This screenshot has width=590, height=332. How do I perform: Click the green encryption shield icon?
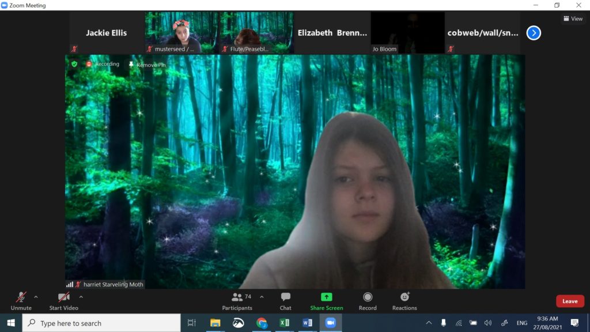tap(74, 64)
